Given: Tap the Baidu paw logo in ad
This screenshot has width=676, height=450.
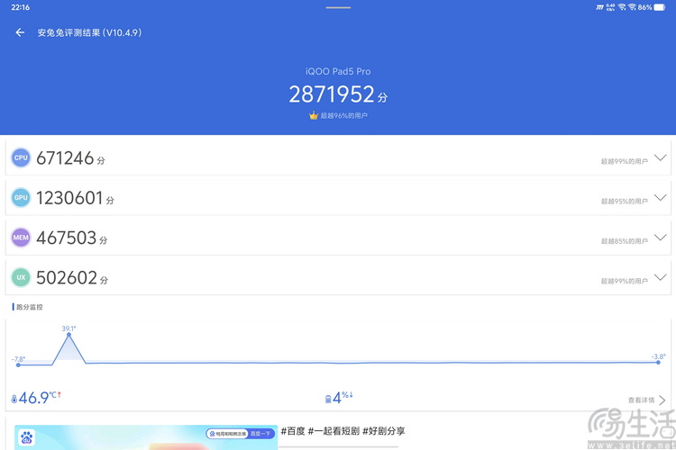Looking at the screenshot, I should click(26, 437).
